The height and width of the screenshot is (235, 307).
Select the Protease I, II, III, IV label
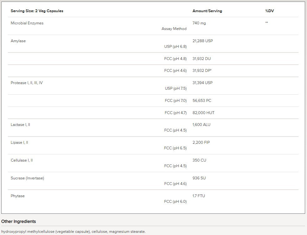click(x=27, y=83)
